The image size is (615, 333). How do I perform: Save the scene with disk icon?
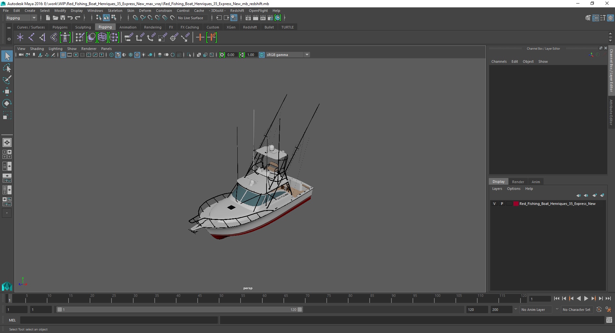click(63, 18)
